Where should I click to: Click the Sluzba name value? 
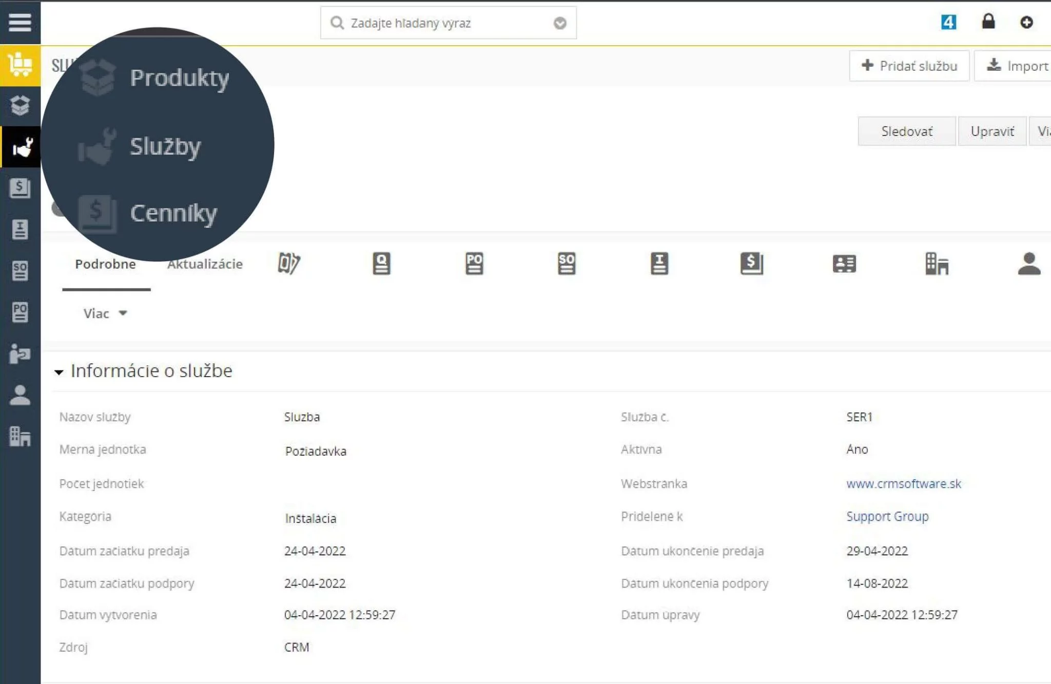pos(302,417)
